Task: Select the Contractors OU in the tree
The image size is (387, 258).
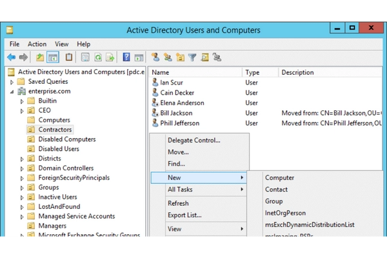Action: [50, 130]
